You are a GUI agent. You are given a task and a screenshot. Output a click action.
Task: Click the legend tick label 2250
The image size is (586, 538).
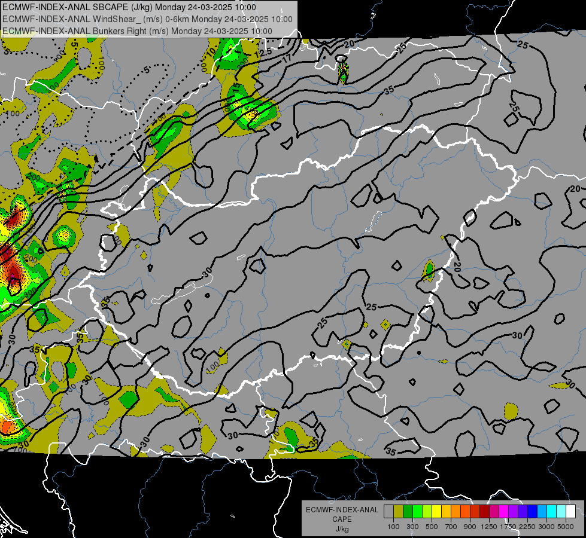coord(527,527)
